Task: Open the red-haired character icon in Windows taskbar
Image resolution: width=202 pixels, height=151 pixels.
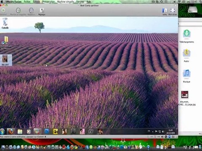Action: tap(100, 131)
